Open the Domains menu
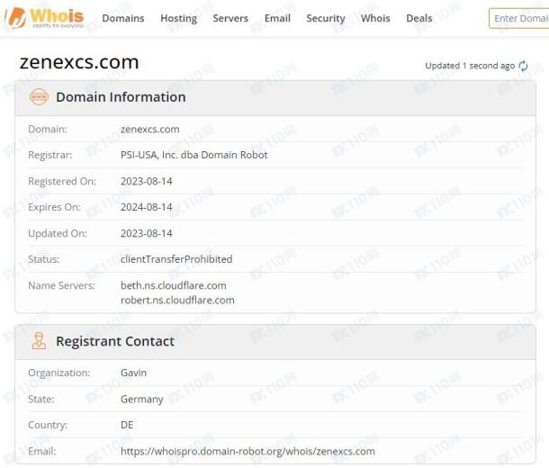Image resolution: width=549 pixels, height=468 pixels. click(x=123, y=18)
